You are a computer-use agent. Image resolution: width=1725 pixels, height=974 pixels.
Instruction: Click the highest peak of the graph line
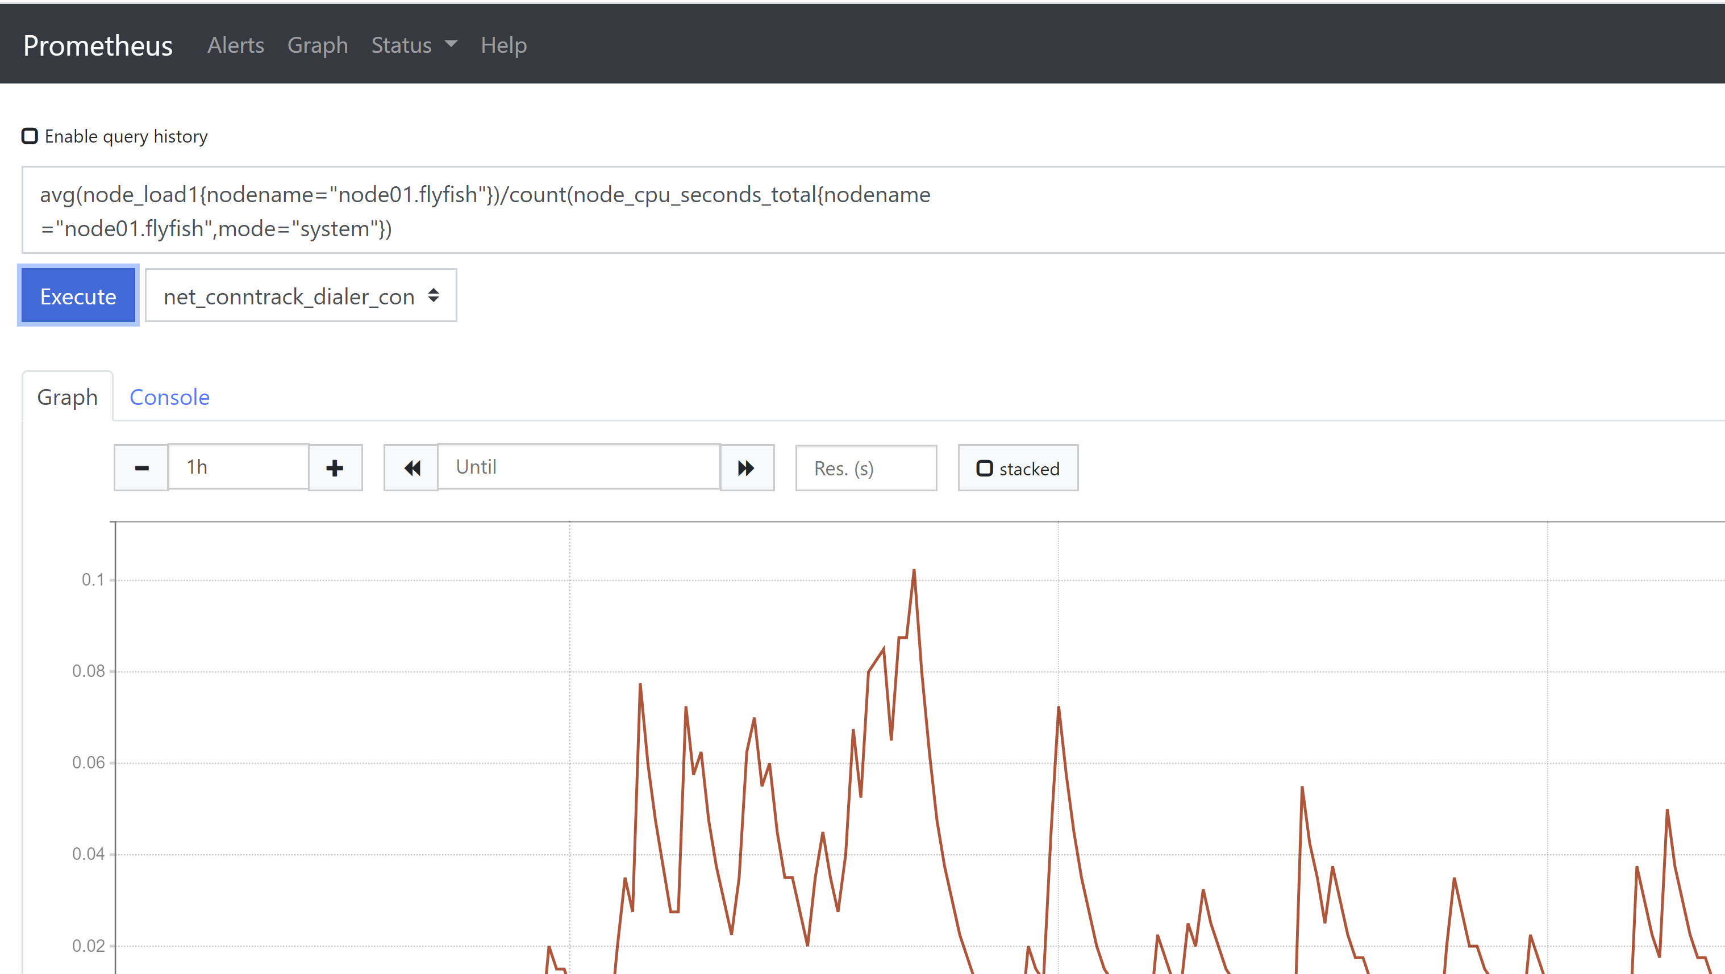[x=914, y=571]
